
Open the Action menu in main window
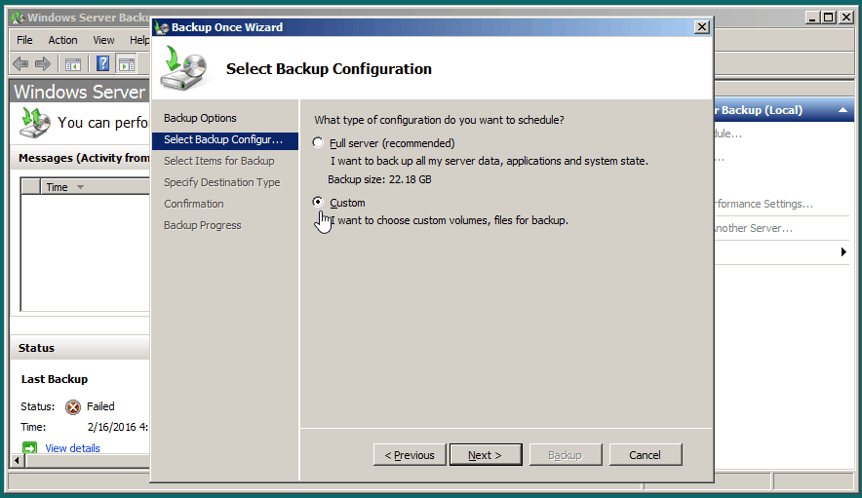62,40
